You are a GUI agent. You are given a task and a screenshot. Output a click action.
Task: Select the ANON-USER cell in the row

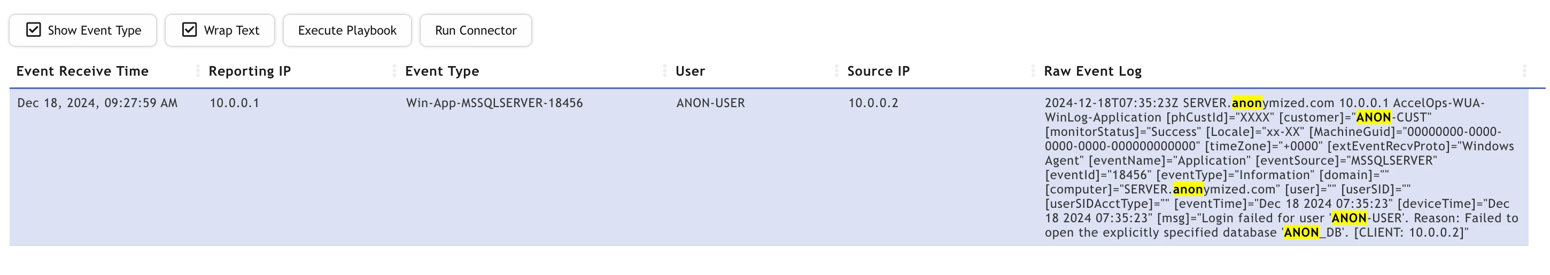[x=711, y=103]
